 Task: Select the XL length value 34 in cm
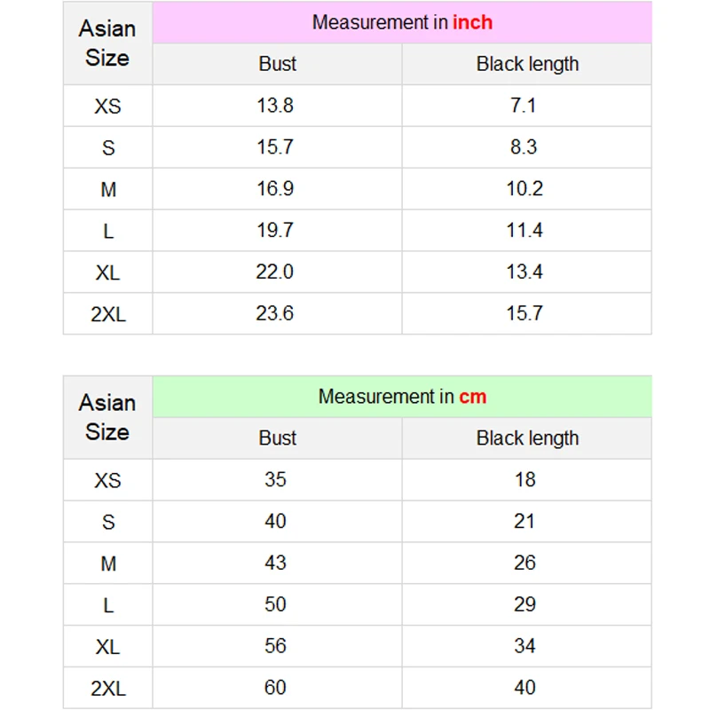525,646
